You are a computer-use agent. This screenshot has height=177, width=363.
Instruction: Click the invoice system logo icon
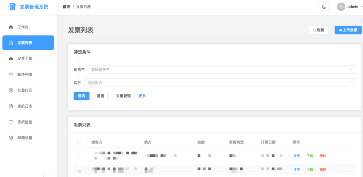[x=12, y=7]
